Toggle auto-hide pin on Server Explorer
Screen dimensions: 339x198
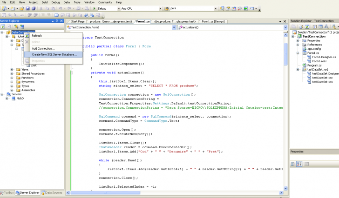(x=56, y=21)
